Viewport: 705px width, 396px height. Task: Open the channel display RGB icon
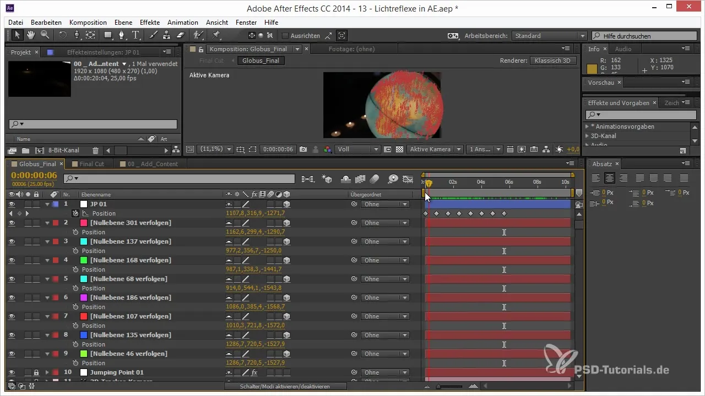point(327,149)
